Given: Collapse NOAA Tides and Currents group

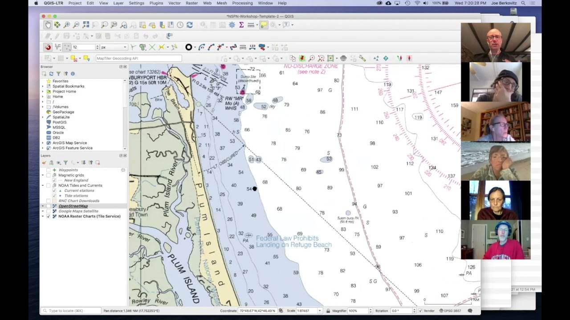Looking at the screenshot, I should (x=43, y=185).
